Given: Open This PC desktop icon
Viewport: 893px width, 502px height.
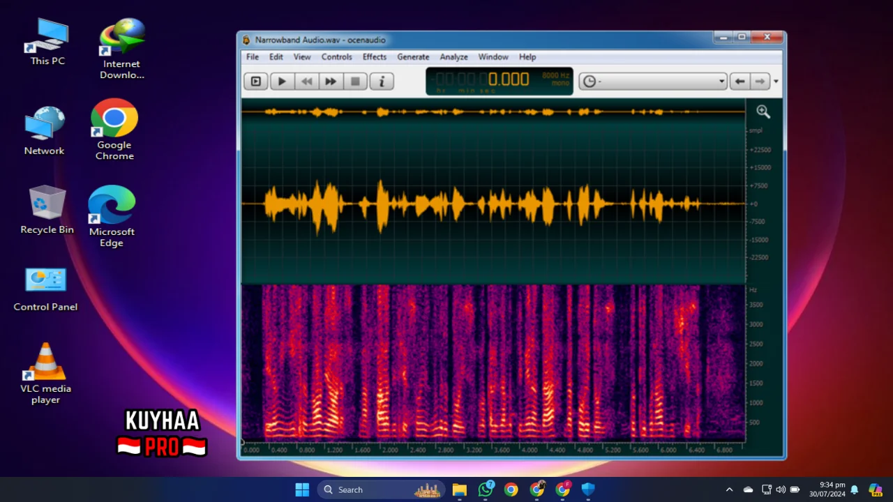Looking at the screenshot, I should pos(47,42).
